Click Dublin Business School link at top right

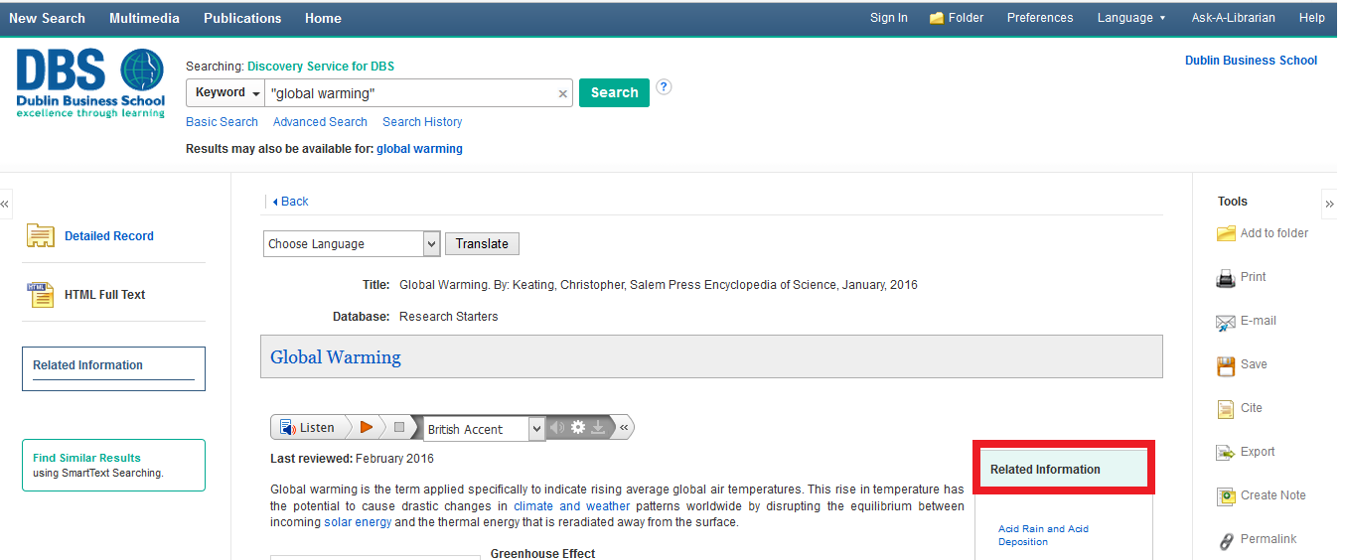click(x=1251, y=61)
